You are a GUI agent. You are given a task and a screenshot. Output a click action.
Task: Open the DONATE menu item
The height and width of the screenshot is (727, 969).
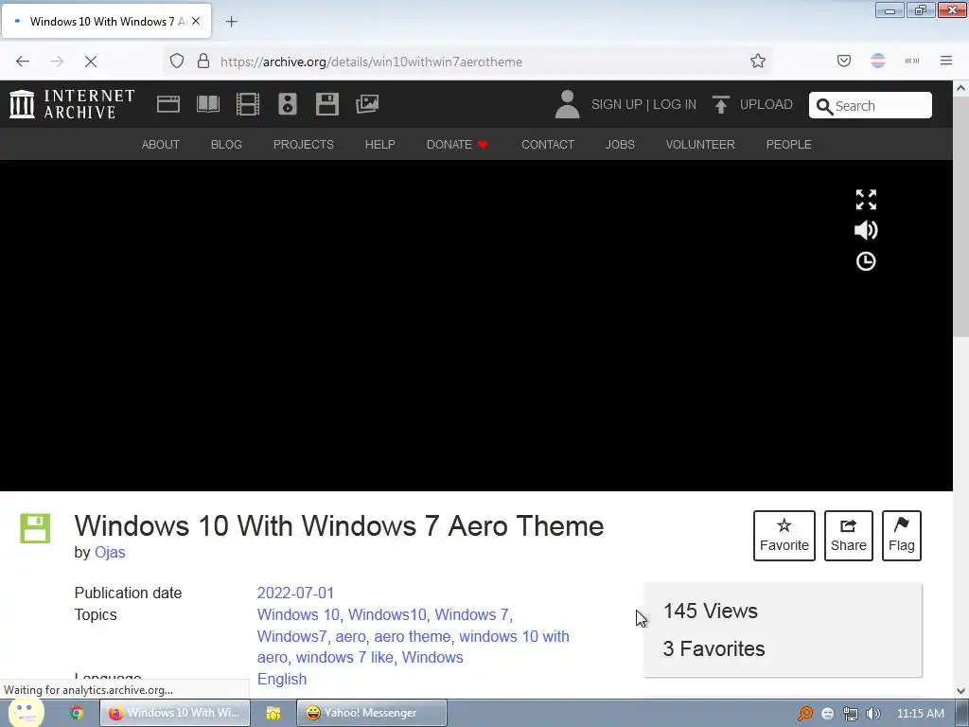pyautogui.click(x=457, y=145)
